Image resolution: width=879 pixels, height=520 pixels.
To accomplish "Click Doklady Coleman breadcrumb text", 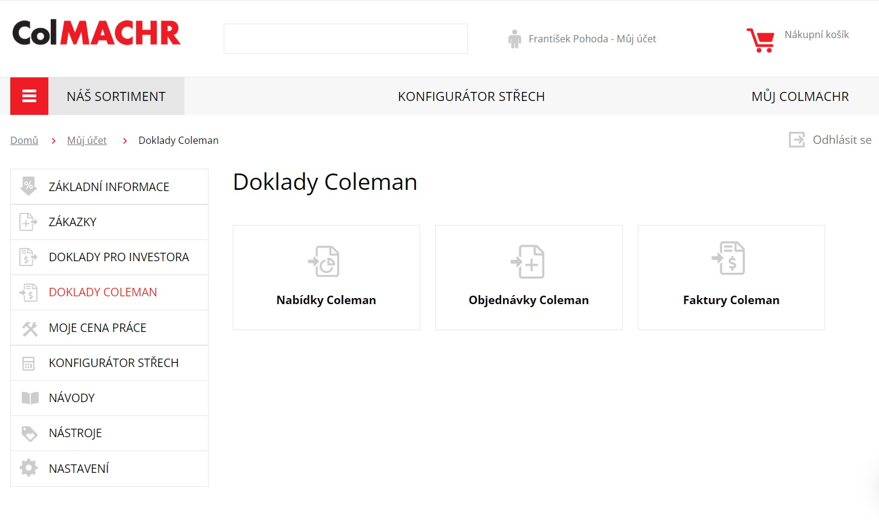I will pos(178,140).
